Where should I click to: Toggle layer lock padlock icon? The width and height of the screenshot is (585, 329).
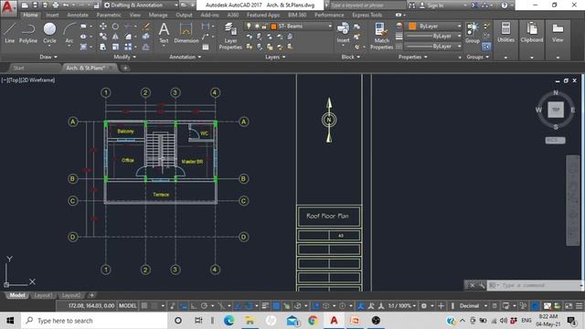tap(264, 27)
